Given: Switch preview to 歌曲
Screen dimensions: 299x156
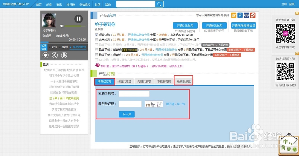Looking at the screenshot, I should coord(65,47).
